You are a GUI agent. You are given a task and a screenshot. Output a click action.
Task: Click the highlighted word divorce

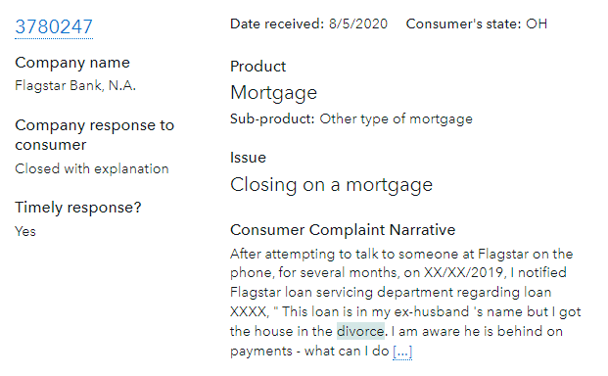pos(360,331)
